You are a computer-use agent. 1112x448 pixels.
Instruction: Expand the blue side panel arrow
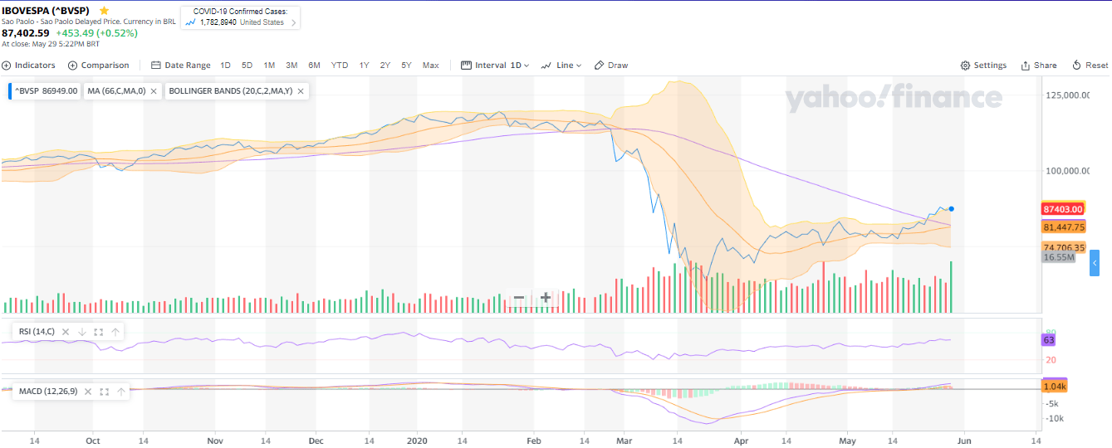point(1095,264)
